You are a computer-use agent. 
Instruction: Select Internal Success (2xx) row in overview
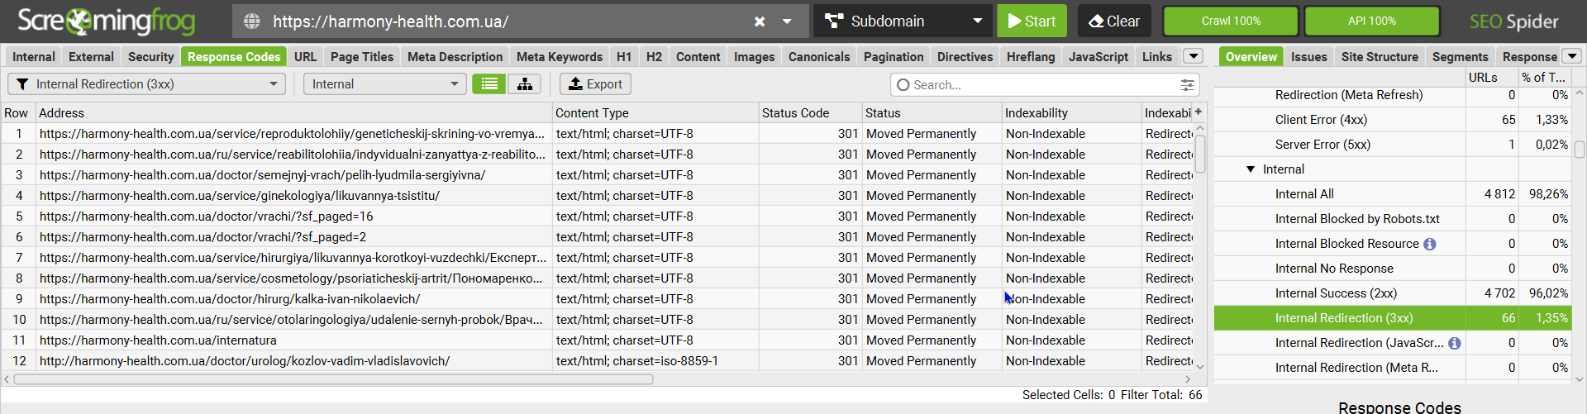(1336, 293)
